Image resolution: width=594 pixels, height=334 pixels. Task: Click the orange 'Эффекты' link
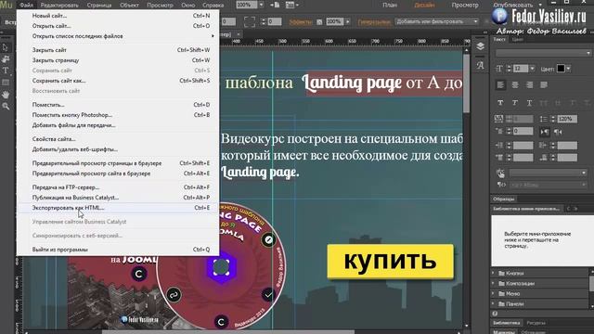pos(301,22)
